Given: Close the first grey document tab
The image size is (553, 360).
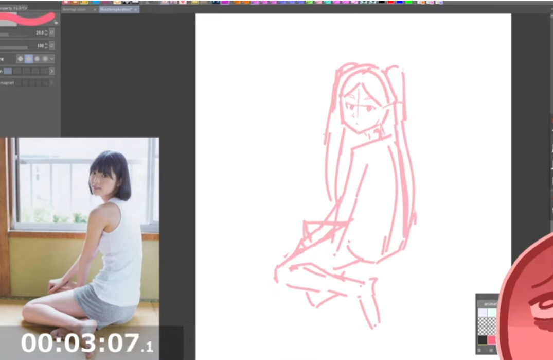Looking at the screenshot, I should 95,10.
